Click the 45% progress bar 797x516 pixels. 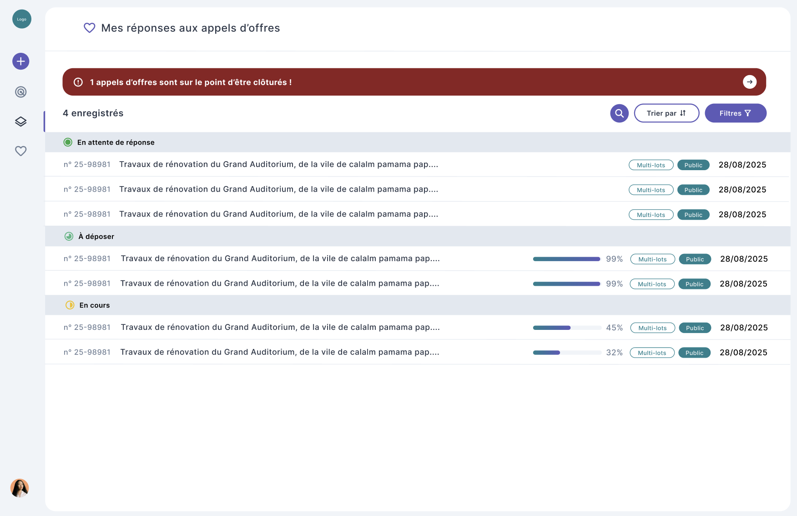(x=567, y=328)
